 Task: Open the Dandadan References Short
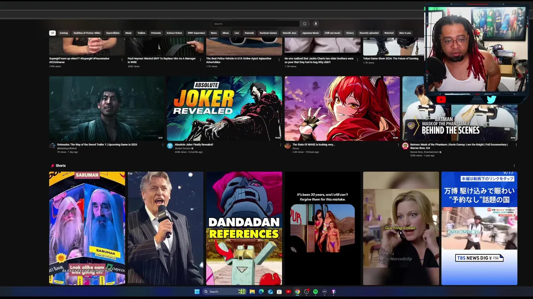244,228
